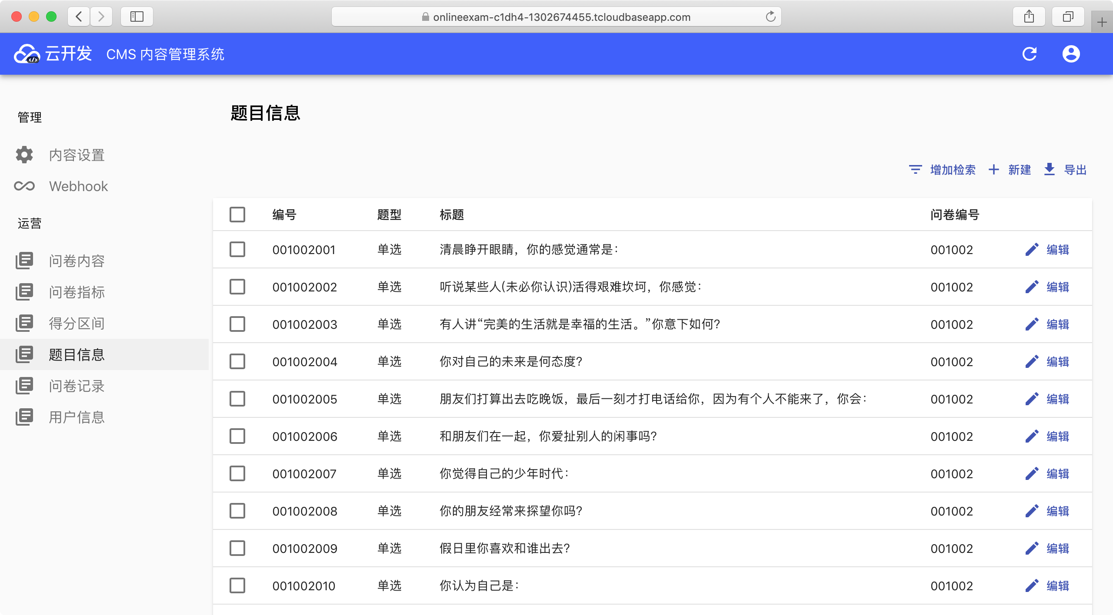Click the 云开发 cloud logo
Viewport: 1113px width, 615px height.
point(26,54)
